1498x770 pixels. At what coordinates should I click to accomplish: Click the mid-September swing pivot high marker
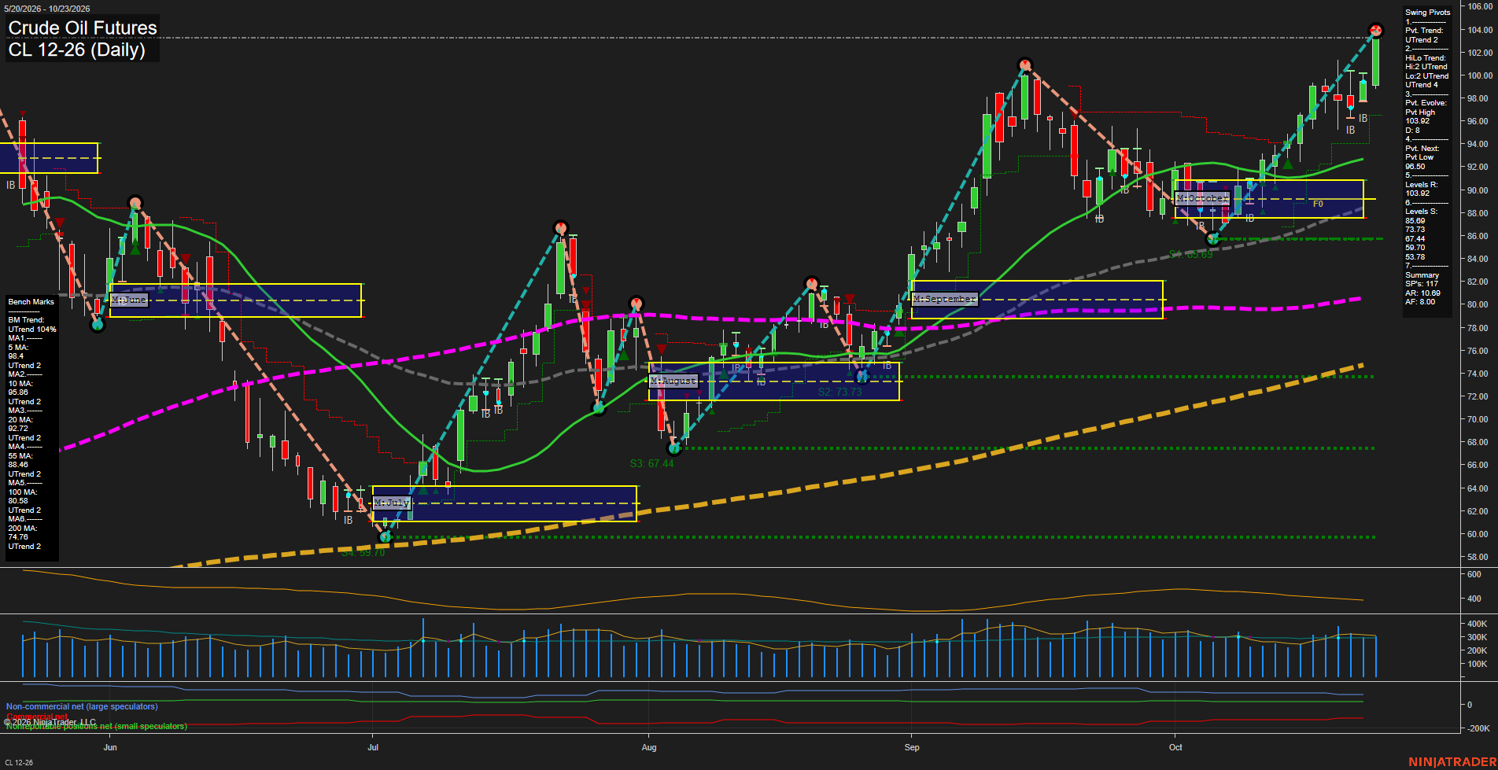[1024, 64]
